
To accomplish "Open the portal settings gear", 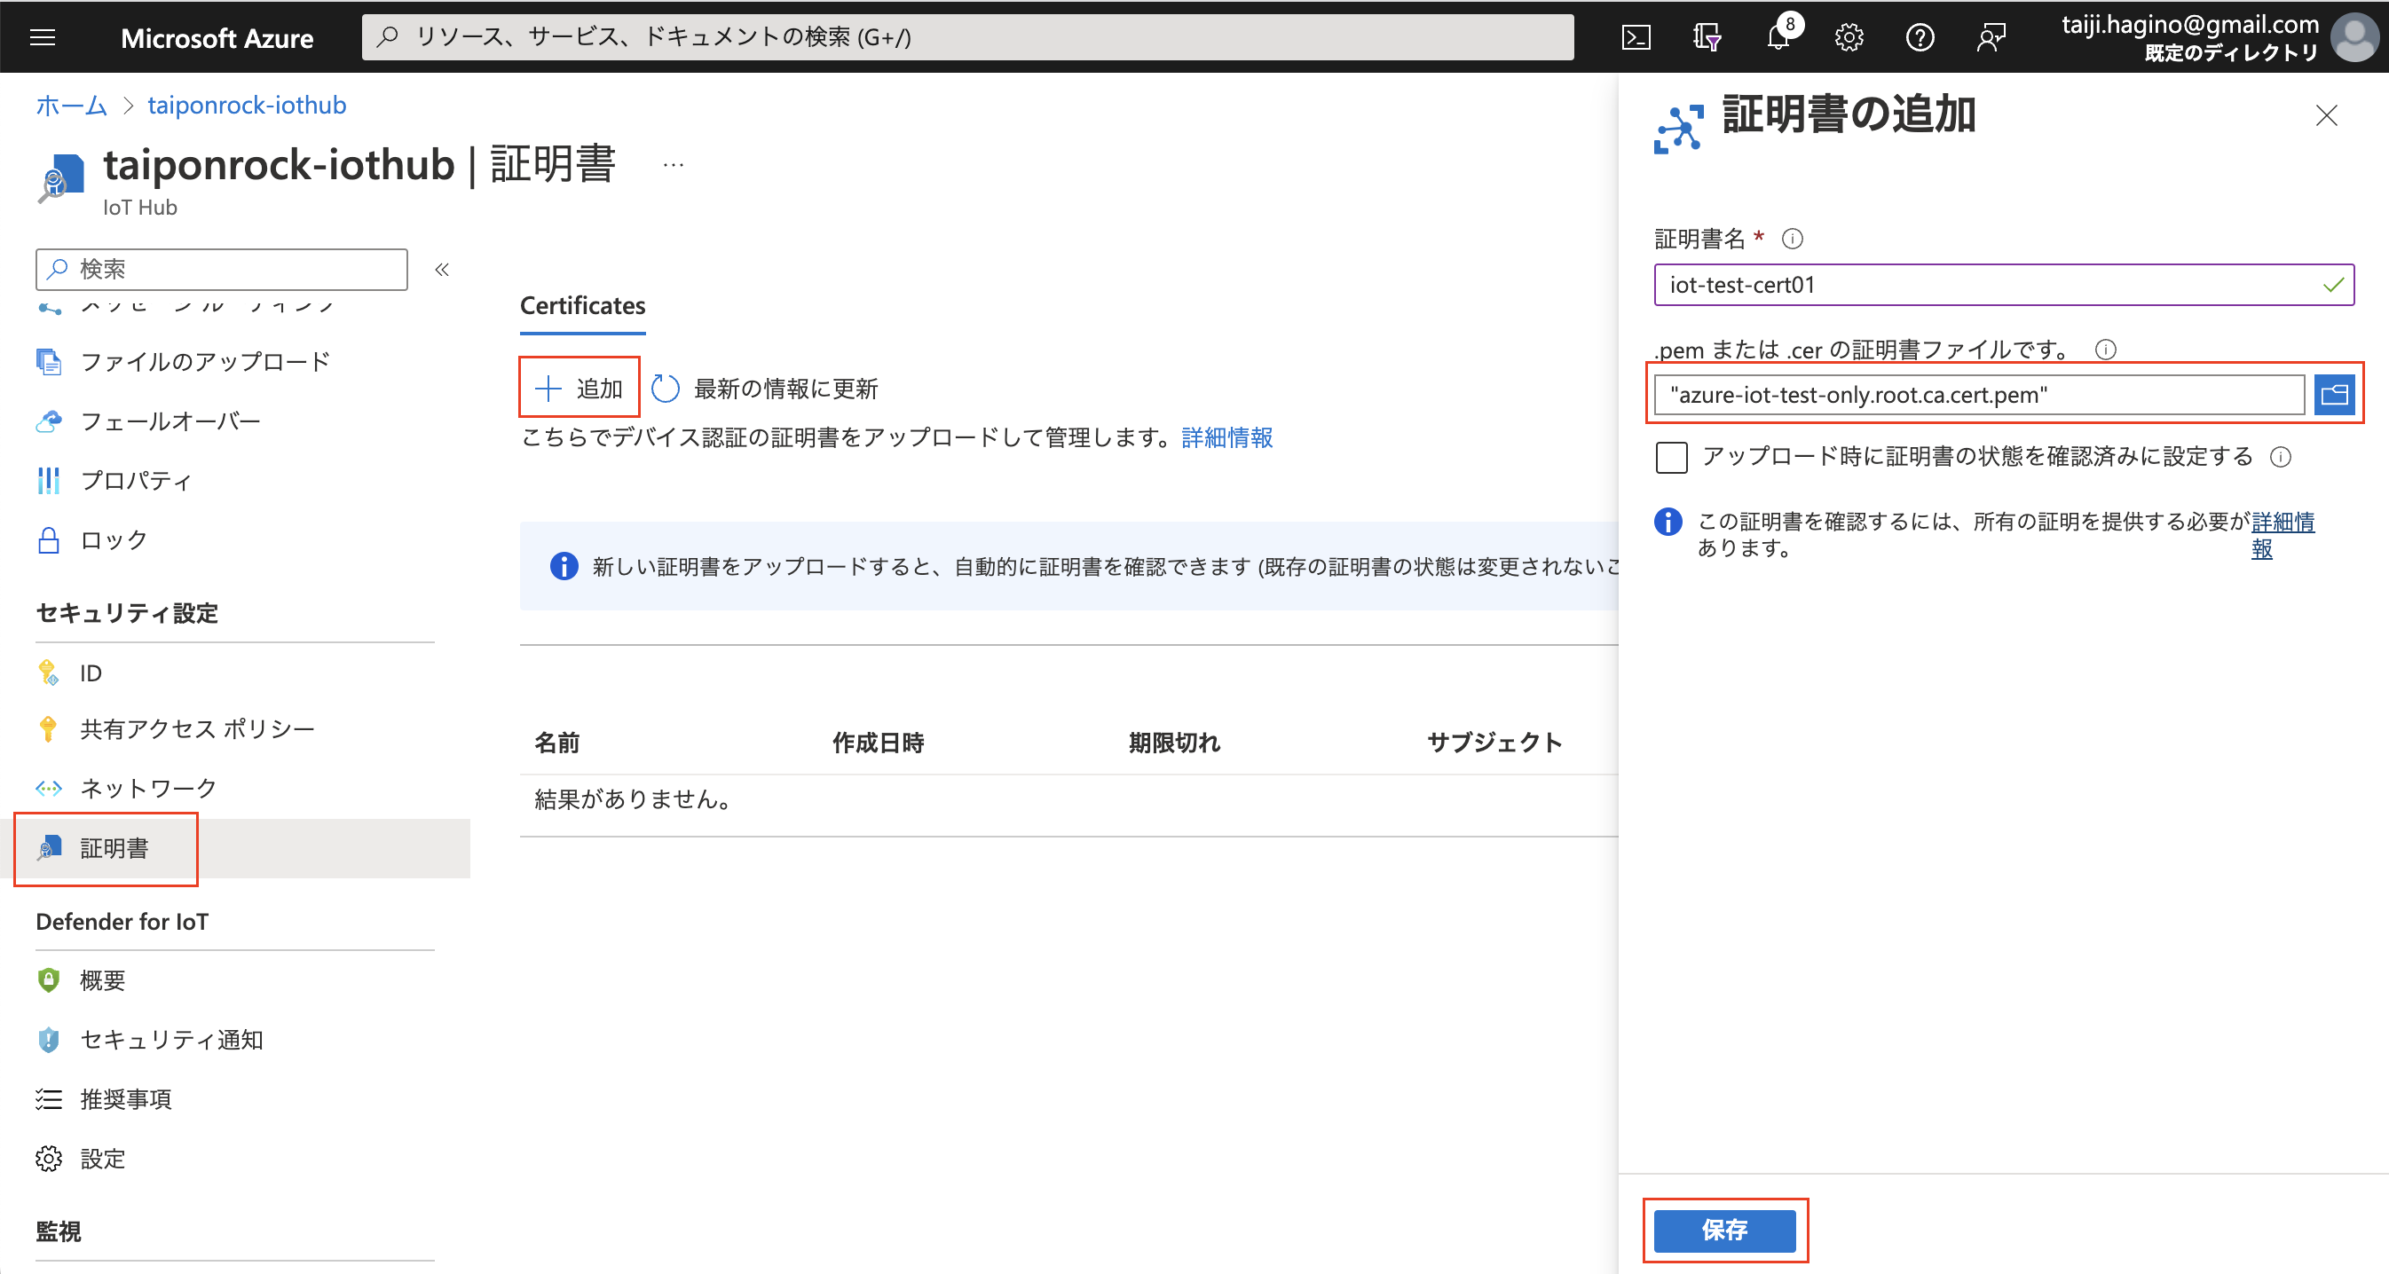I will point(1849,37).
